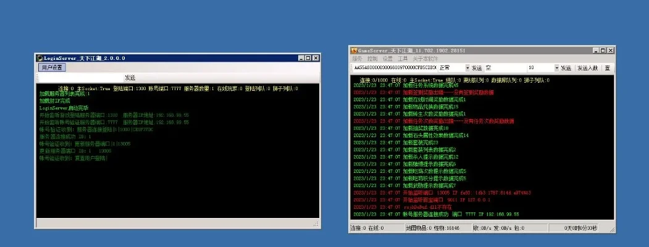Open the 用户设置 menu in LoginServer

(51, 67)
